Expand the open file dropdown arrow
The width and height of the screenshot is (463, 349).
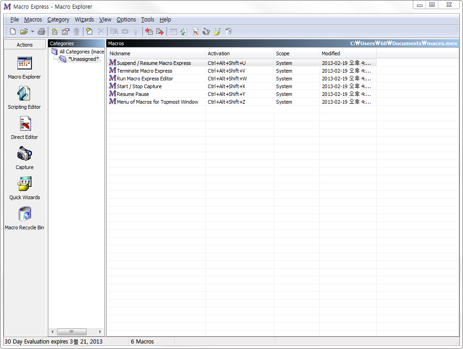(32, 32)
